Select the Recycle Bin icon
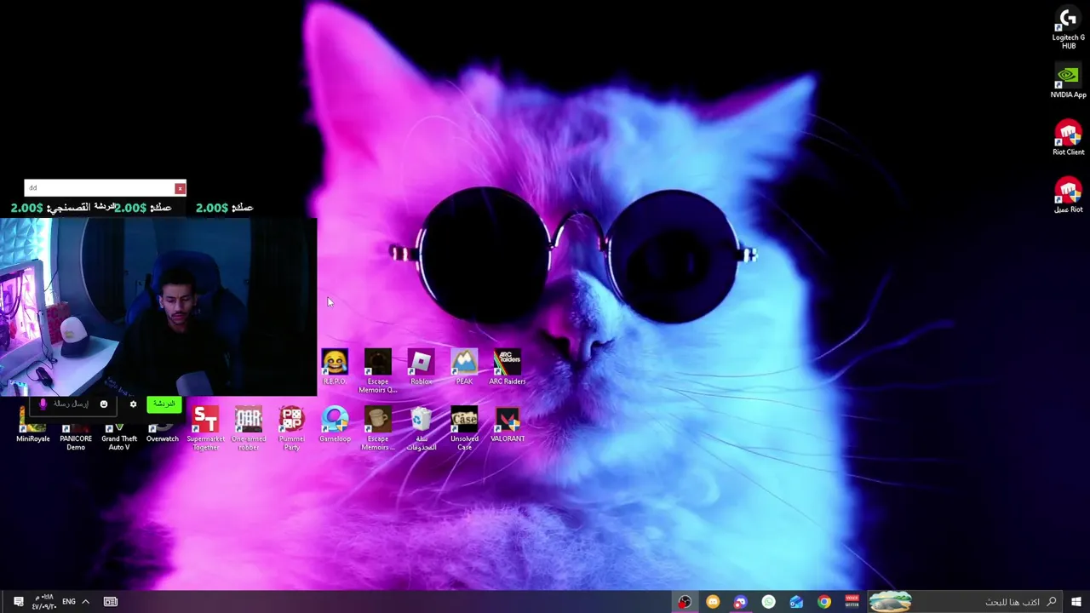The image size is (1090, 613). click(421, 428)
